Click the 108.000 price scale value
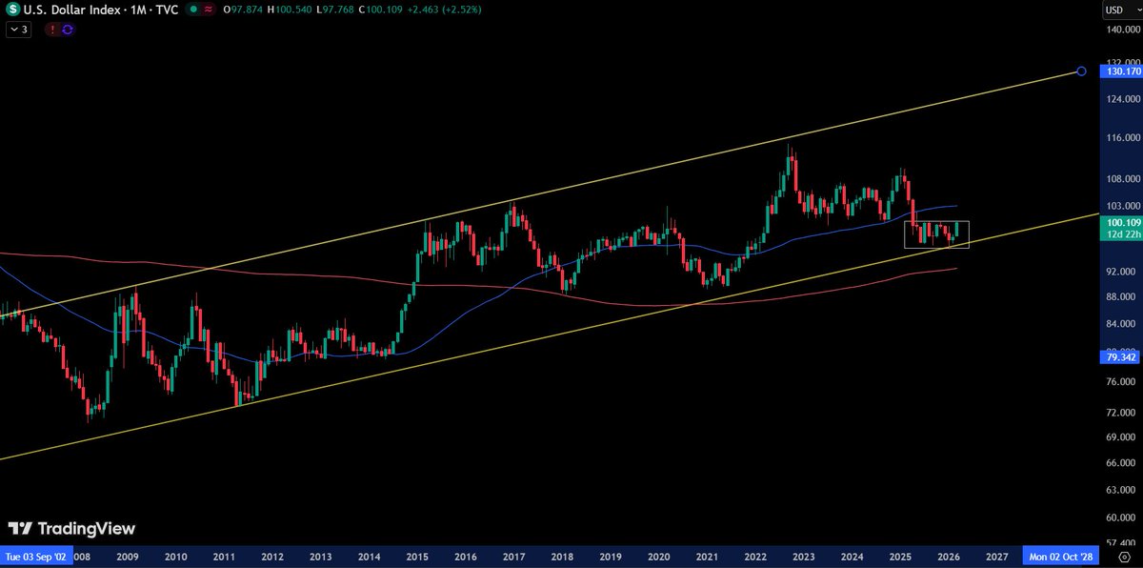 point(1121,178)
